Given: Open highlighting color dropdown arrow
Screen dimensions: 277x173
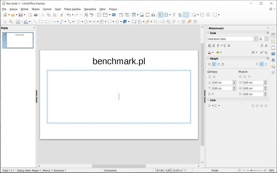Looking at the screenshot, I should [x=221, y=53].
